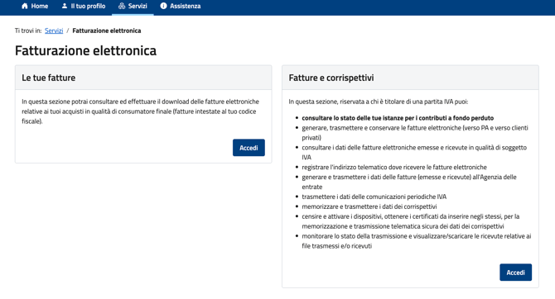
Task: Click the 'censire e attivare i dispositivi' bullet
Action: (x=411, y=221)
